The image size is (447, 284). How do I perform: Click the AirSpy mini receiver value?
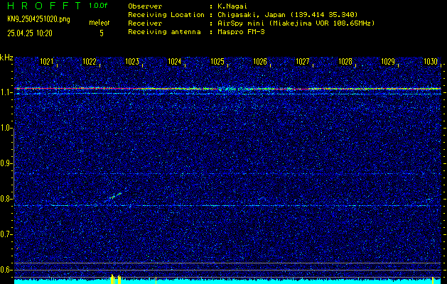[296, 23]
